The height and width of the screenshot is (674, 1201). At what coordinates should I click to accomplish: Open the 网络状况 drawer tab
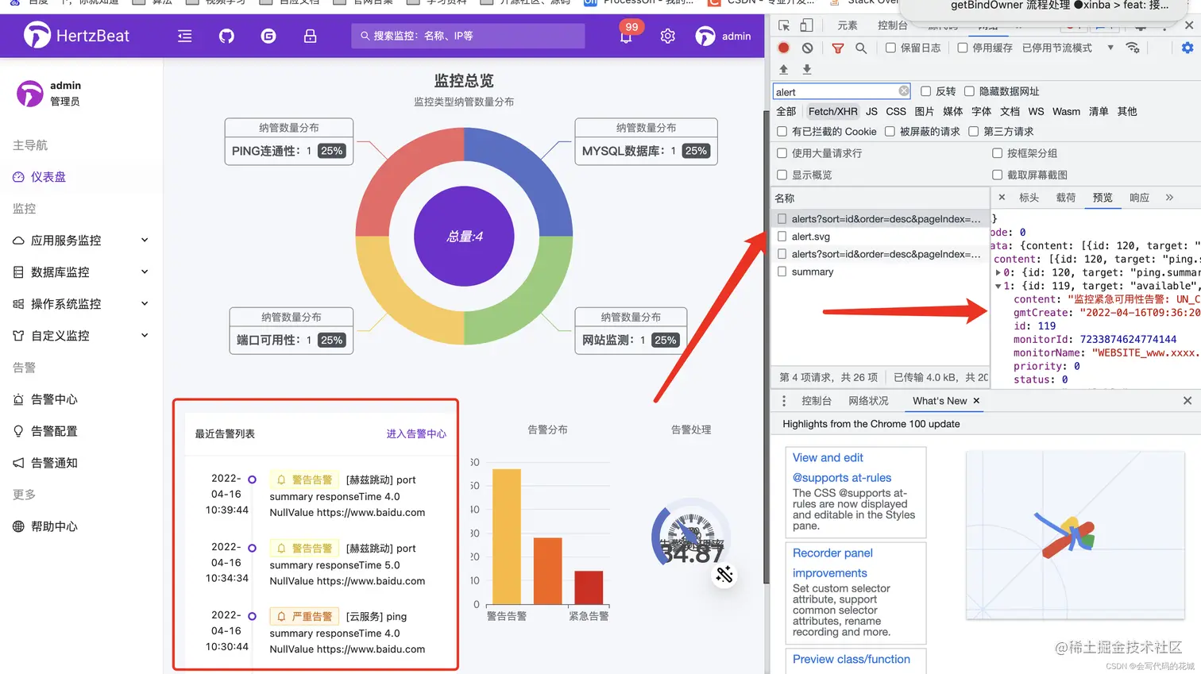(868, 401)
